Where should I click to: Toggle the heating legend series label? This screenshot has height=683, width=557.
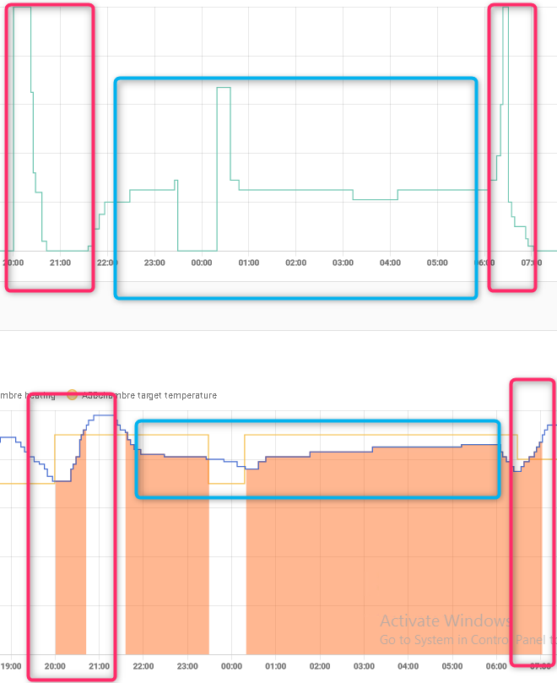pos(28,395)
